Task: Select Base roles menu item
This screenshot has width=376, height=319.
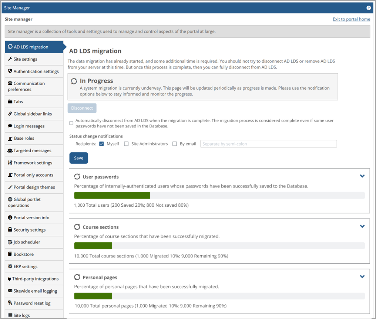Action: (34, 138)
